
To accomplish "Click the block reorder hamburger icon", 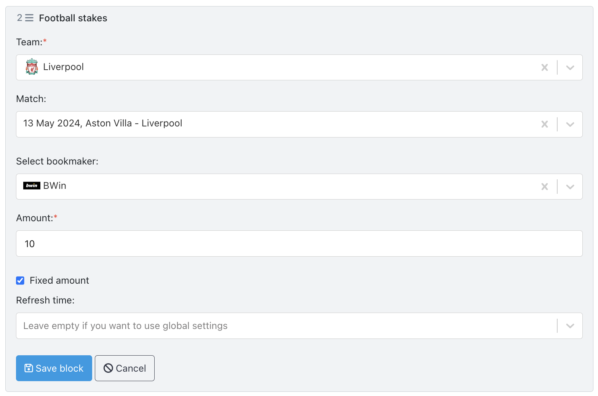I will pos(29,18).
